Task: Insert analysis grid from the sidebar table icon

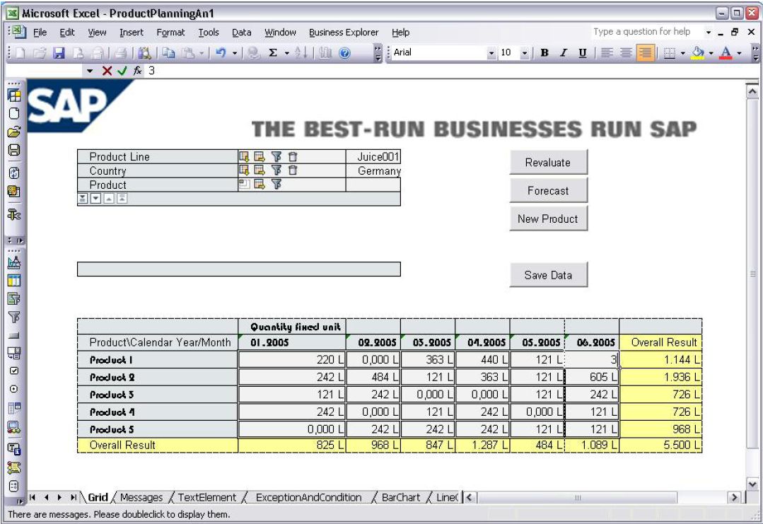Action: pos(14,281)
